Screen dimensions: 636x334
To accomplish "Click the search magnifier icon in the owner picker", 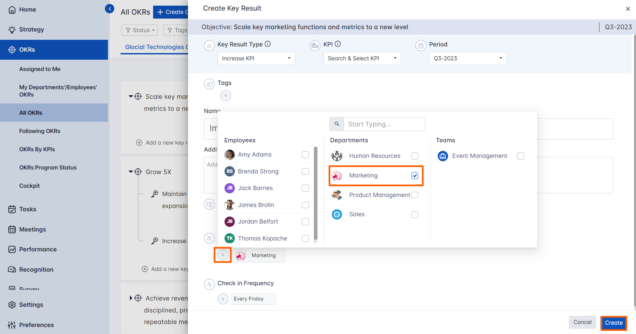I will pos(337,124).
